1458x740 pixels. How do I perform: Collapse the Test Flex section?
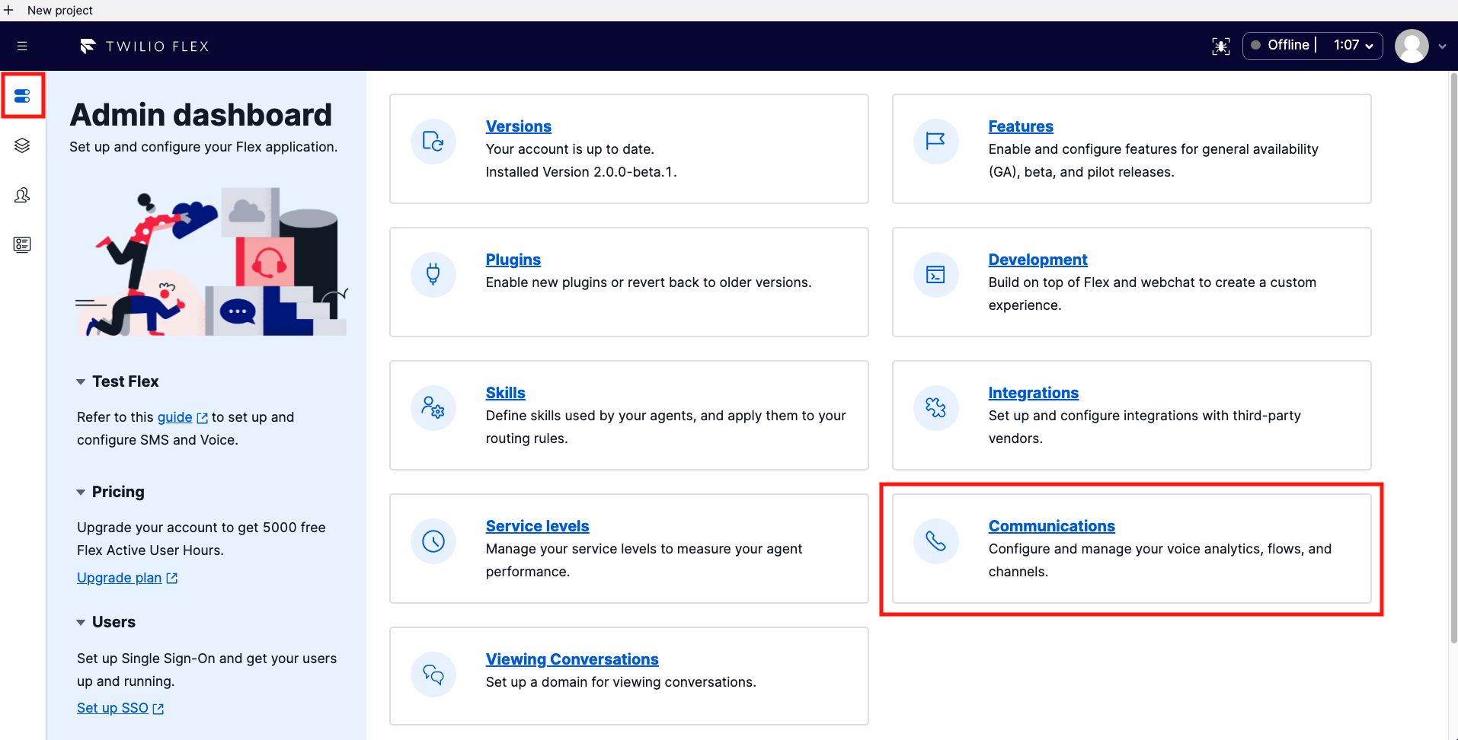click(x=81, y=382)
